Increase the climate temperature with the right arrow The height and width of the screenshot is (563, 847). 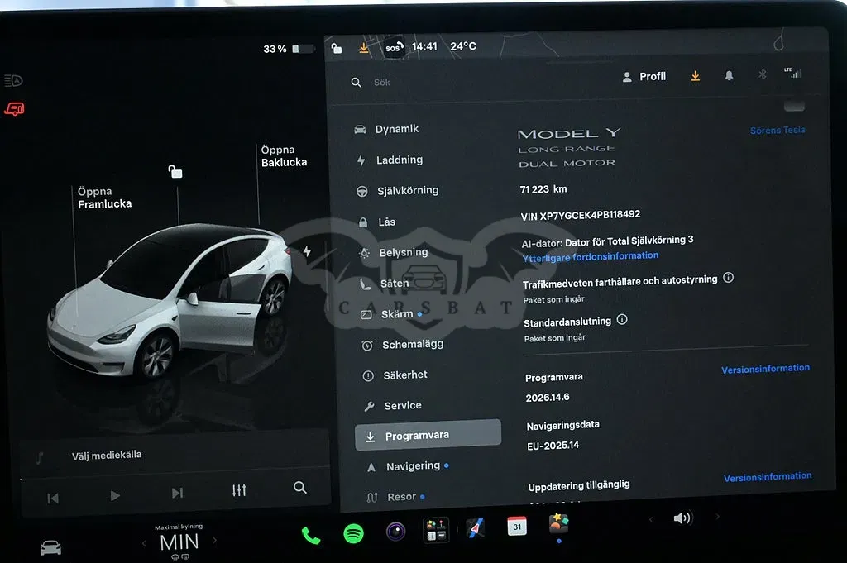pos(215,540)
